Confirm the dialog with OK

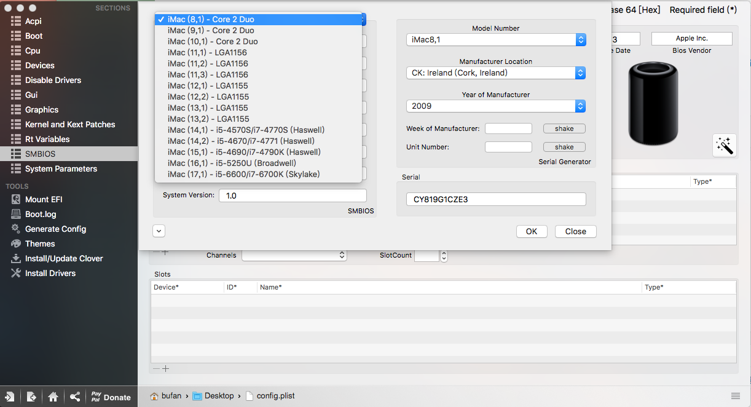point(532,231)
